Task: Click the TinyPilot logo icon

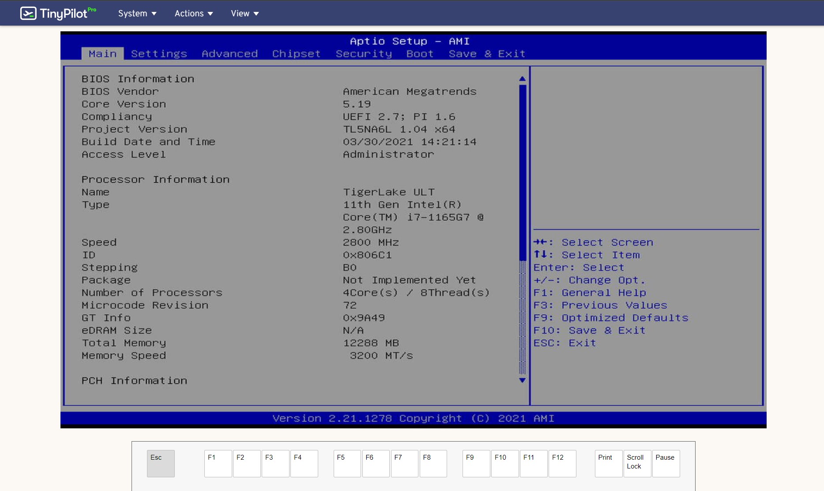Action: pyautogui.click(x=28, y=13)
